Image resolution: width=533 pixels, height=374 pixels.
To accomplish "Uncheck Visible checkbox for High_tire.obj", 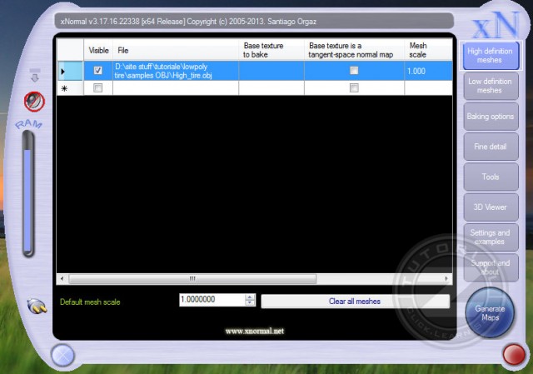I will pos(98,72).
